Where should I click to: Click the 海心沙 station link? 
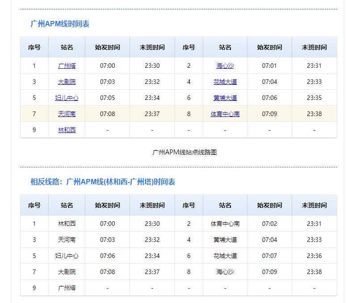tap(225, 66)
